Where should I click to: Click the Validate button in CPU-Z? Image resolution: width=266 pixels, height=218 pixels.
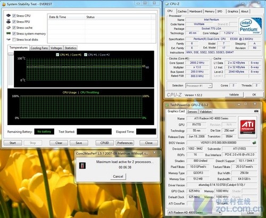click(234, 95)
